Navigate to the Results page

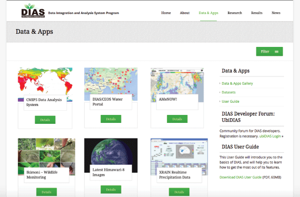click(x=257, y=13)
